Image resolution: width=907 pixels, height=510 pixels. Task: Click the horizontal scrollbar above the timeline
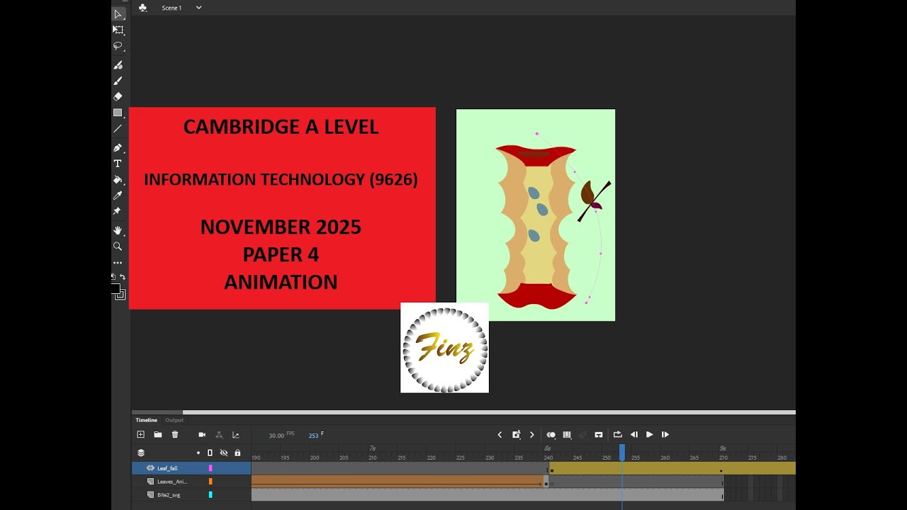pyautogui.click(x=489, y=412)
